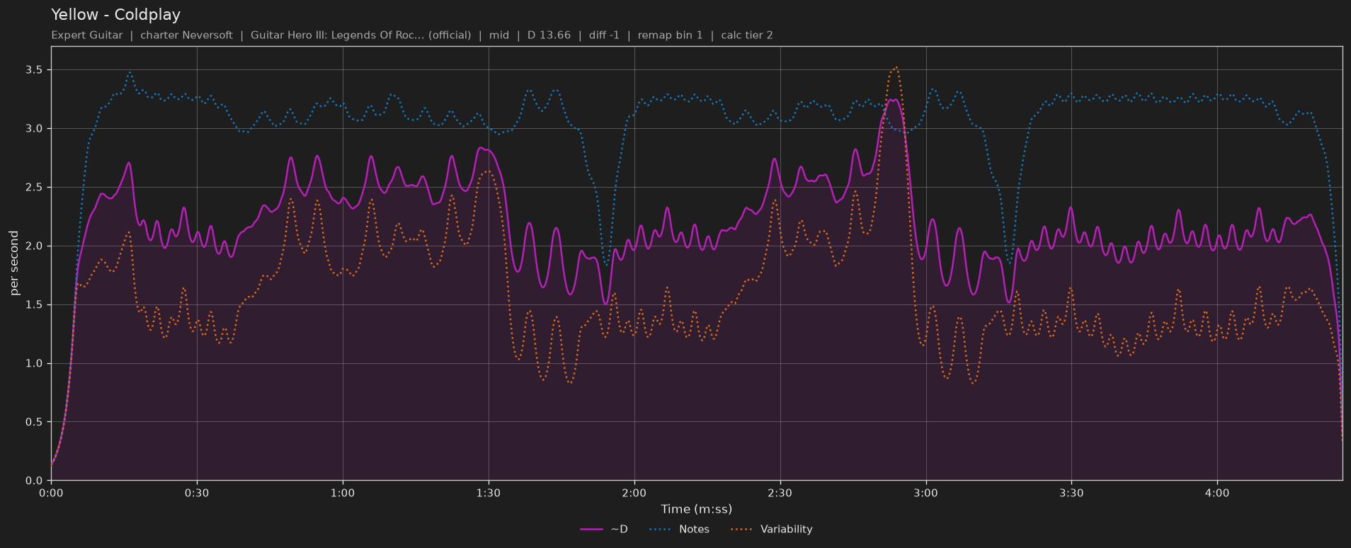Click the 3.5 y-axis tick label
1351x548 pixels.
tap(34, 70)
